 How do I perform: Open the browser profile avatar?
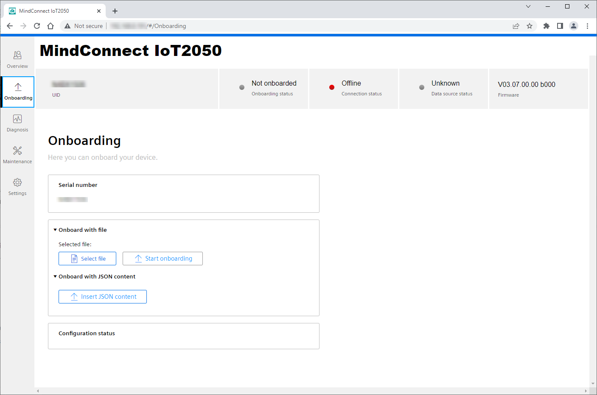574,26
